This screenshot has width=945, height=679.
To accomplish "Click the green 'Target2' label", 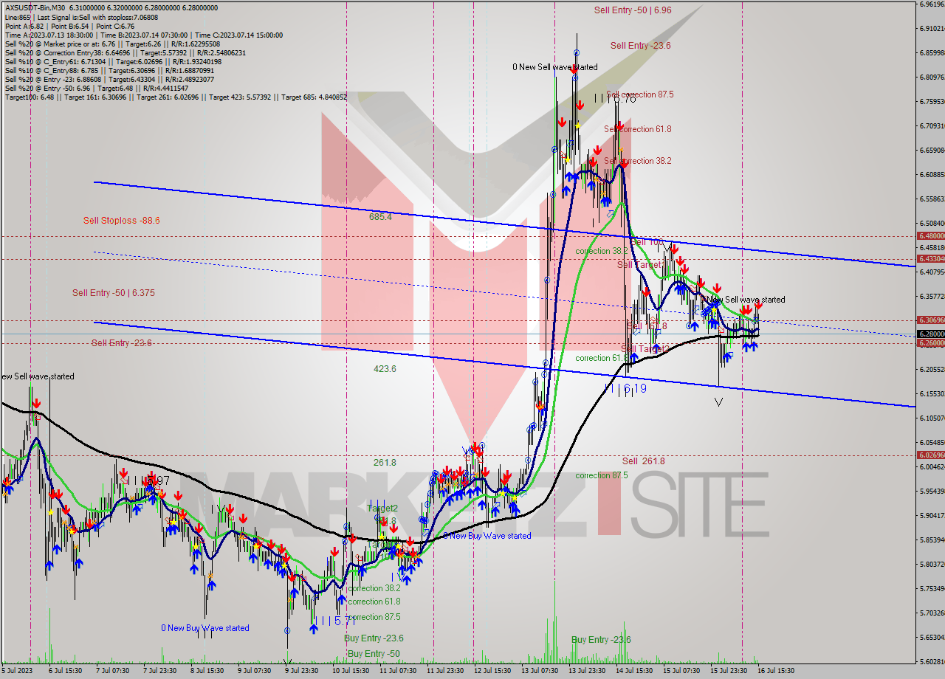I will pyautogui.click(x=382, y=509).
